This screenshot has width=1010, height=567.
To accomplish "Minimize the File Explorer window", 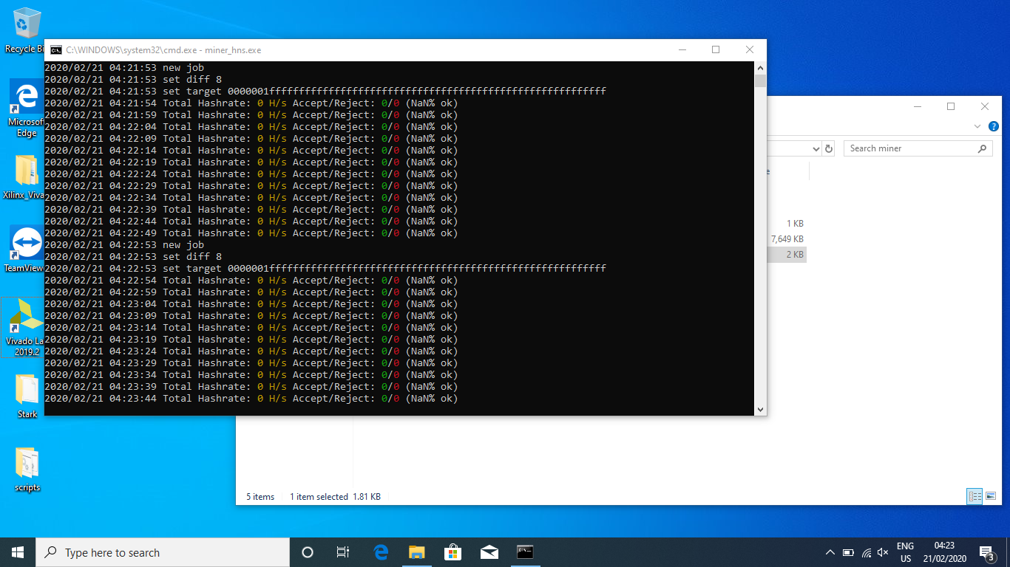I will click(x=917, y=107).
